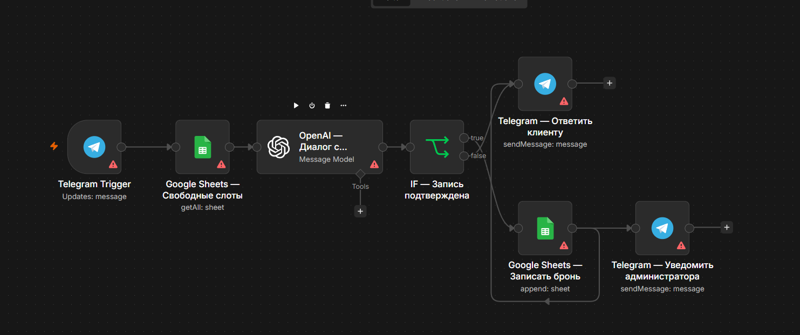The image size is (800, 335).
Task: Open the Telegram Trigger node
Action: point(94,147)
